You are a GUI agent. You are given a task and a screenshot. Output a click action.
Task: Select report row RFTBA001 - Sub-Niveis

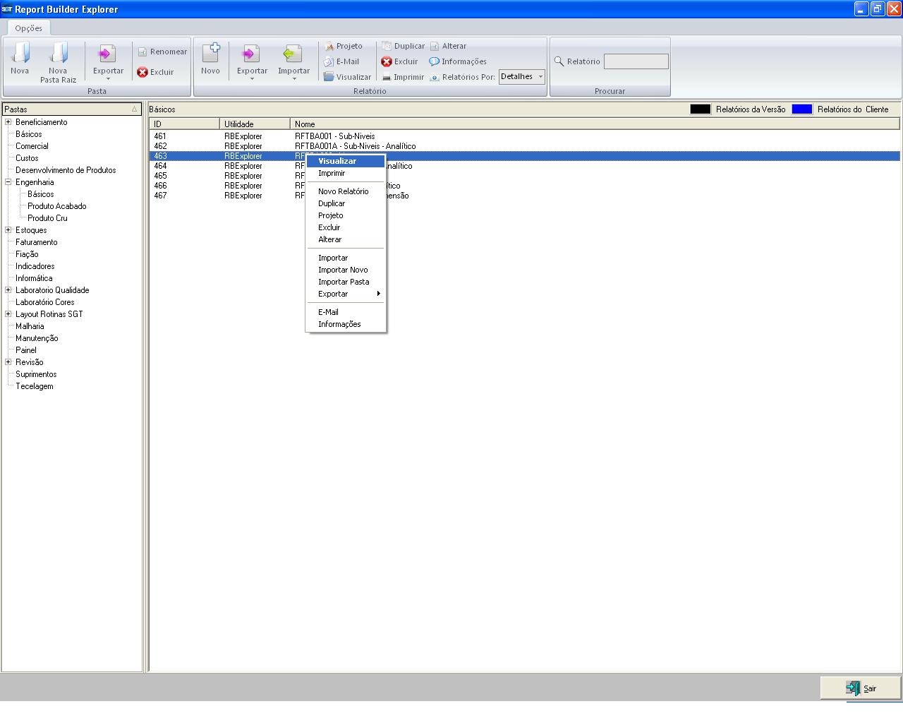(524, 136)
